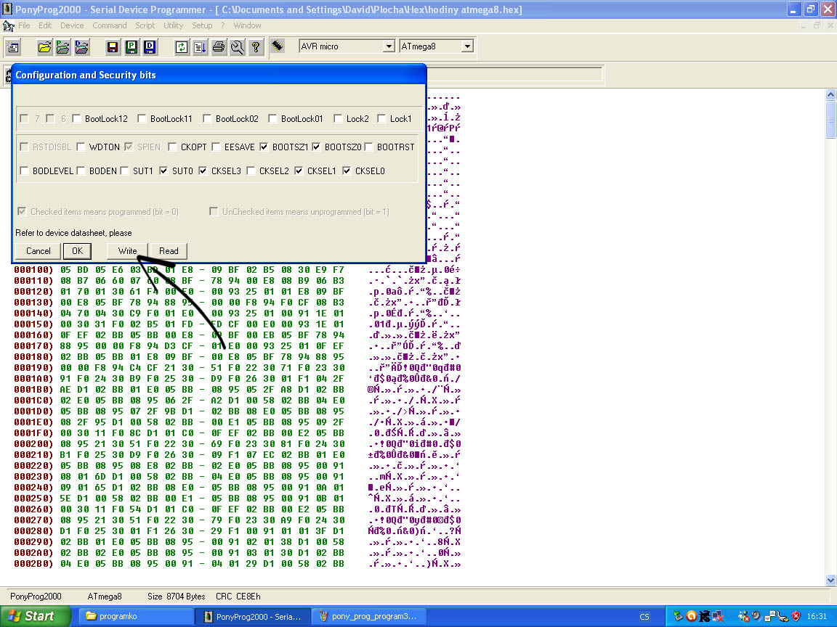The width and height of the screenshot is (837, 627).
Task: Check the BOOTRST checkbox
Action: point(368,147)
